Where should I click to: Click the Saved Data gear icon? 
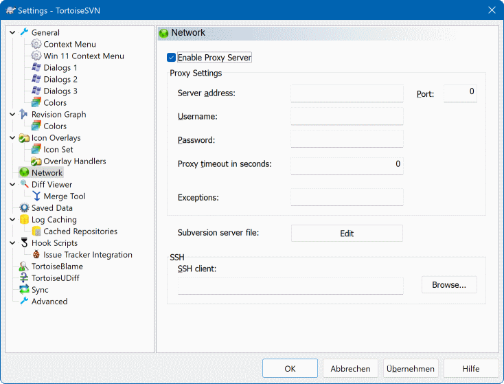coord(24,207)
